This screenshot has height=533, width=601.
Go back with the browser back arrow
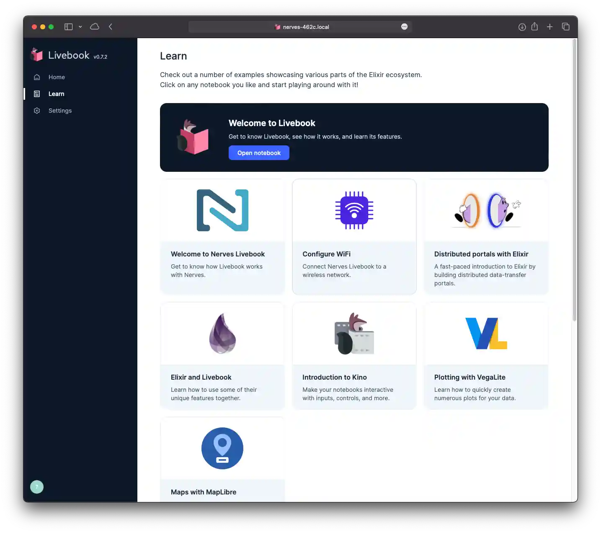[111, 26]
